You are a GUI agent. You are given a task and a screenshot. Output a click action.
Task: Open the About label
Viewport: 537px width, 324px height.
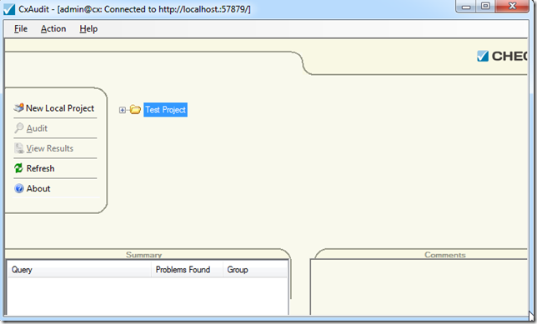pos(38,188)
